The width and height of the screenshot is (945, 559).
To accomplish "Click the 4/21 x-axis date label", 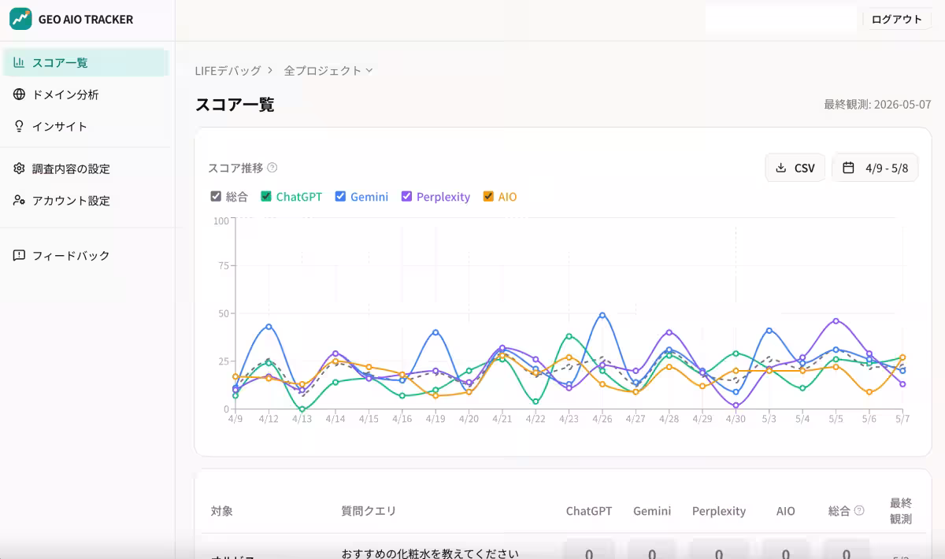I will [x=502, y=419].
